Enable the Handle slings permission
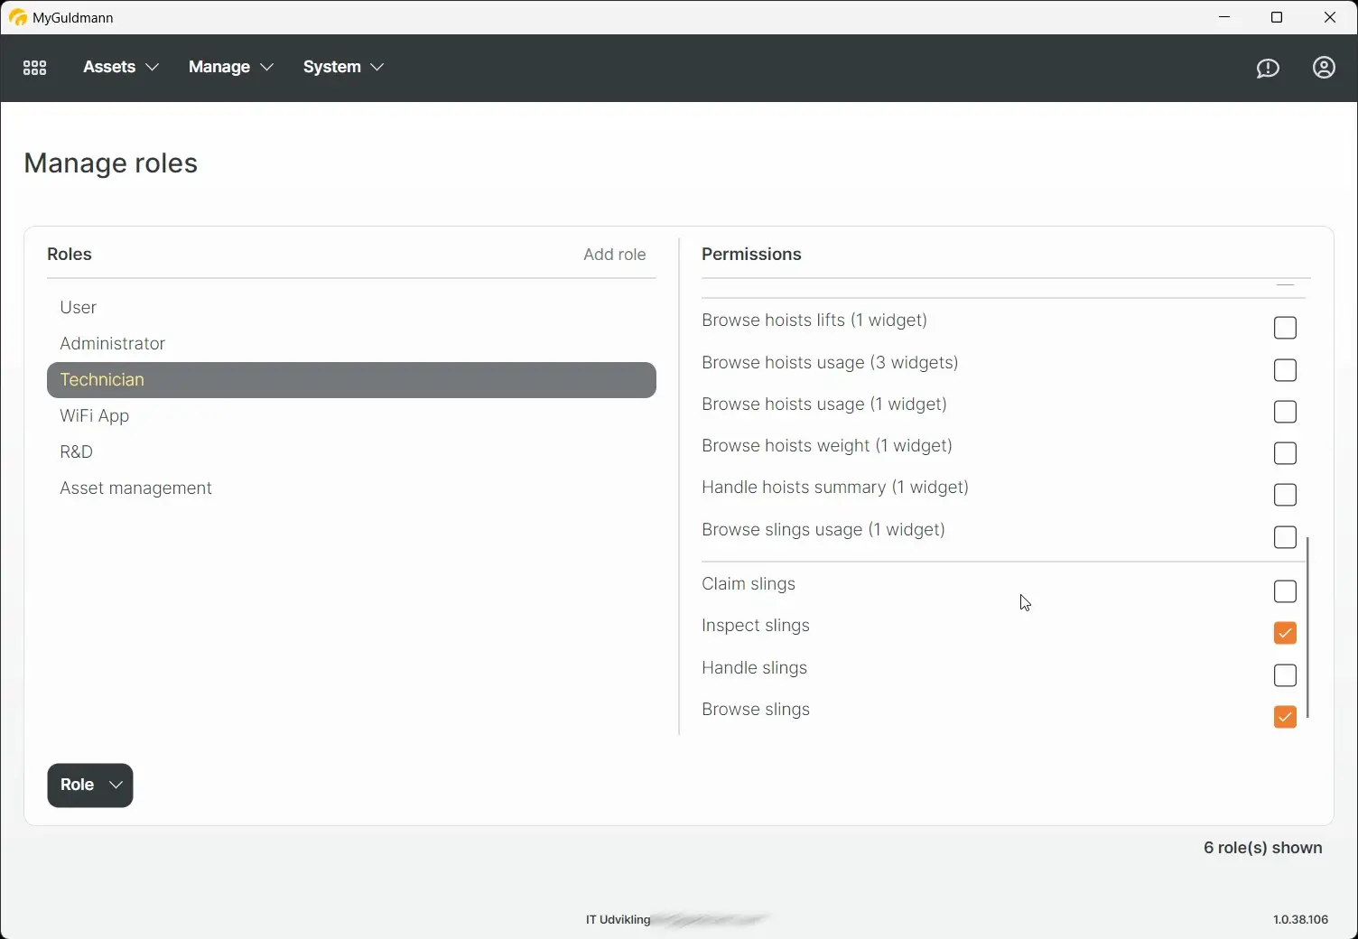 click(x=1285, y=675)
